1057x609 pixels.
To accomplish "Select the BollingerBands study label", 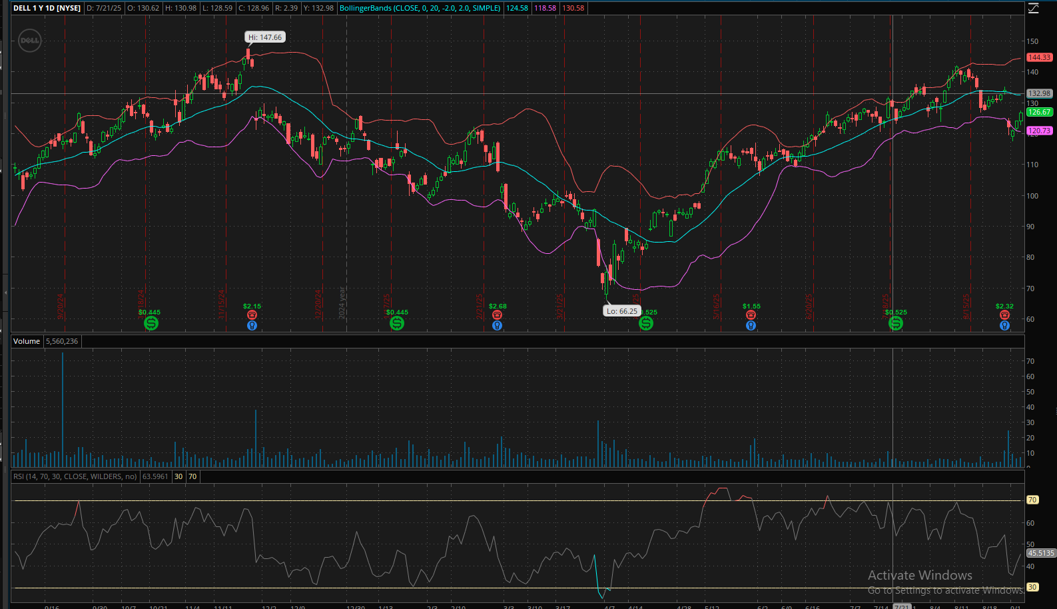I will coord(420,8).
